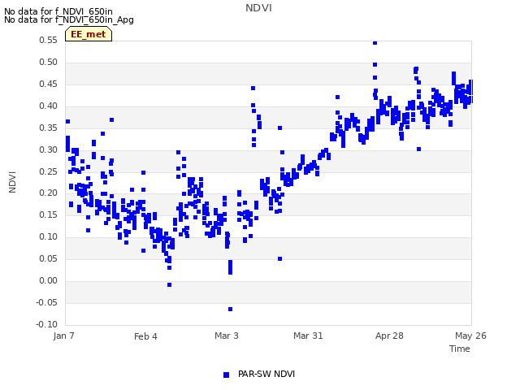Click the Jan 7 x-axis label
The image size is (520, 390).
click(x=63, y=336)
